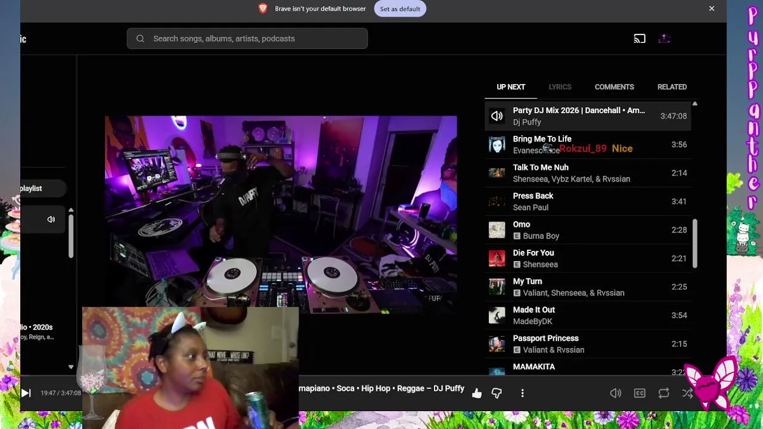Play Talk To Me Nuh from the queue
Viewport: 763px width, 429px height.
[588, 173]
